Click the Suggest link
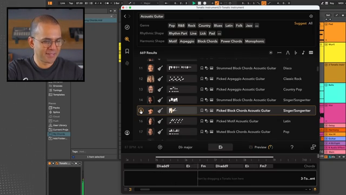346x195 pixels. (x=301, y=23)
